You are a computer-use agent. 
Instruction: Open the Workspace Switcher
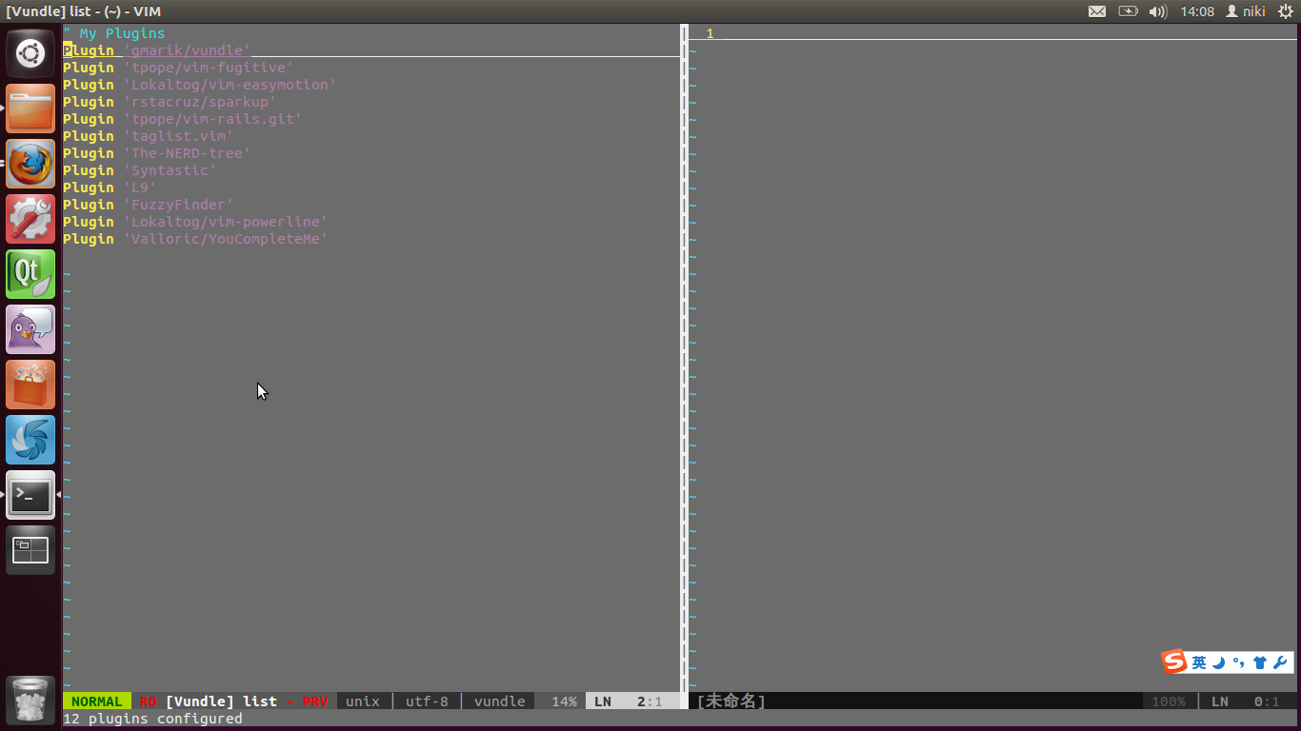pyautogui.click(x=30, y=550)
